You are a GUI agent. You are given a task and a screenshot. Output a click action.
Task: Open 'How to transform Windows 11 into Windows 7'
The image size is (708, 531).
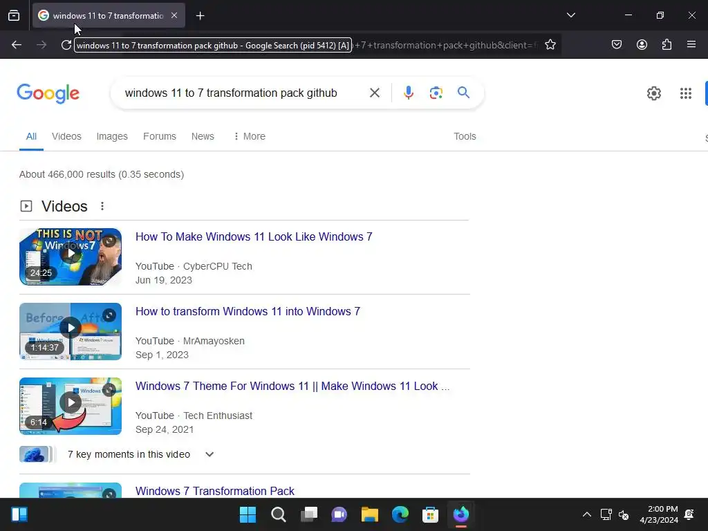248,312
